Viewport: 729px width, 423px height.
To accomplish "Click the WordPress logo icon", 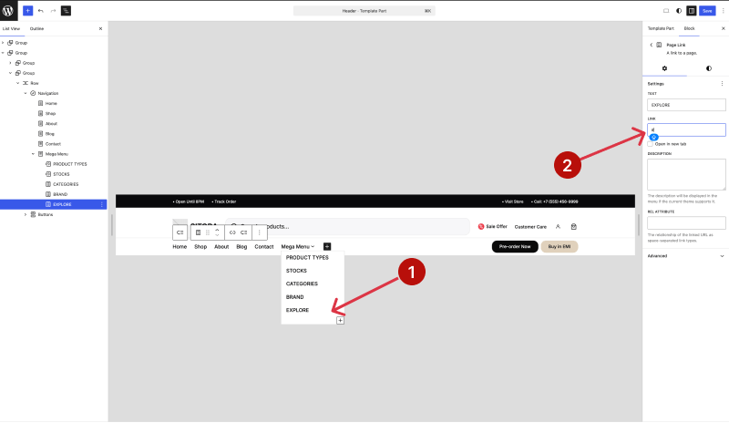I will (8, 10).
